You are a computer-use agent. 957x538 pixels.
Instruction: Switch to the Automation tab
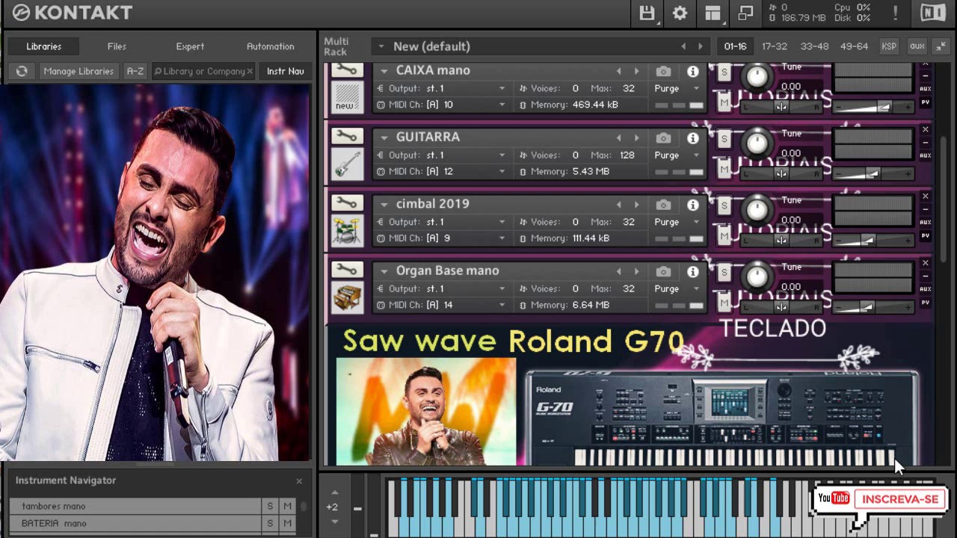pos(271,46)
